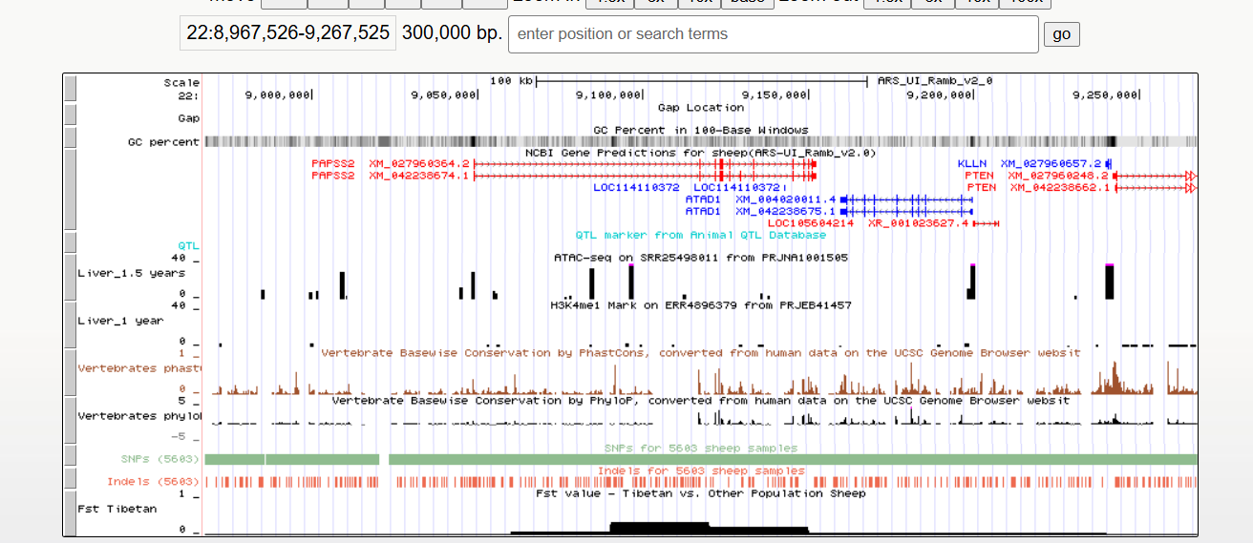Open PAPSS2 transcript XM_027960364.2
The height and width of the screenshot is (543, 1253).
tap(419, 164)
